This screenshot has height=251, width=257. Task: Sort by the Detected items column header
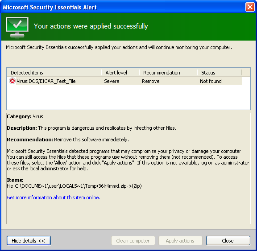(54, 73)
